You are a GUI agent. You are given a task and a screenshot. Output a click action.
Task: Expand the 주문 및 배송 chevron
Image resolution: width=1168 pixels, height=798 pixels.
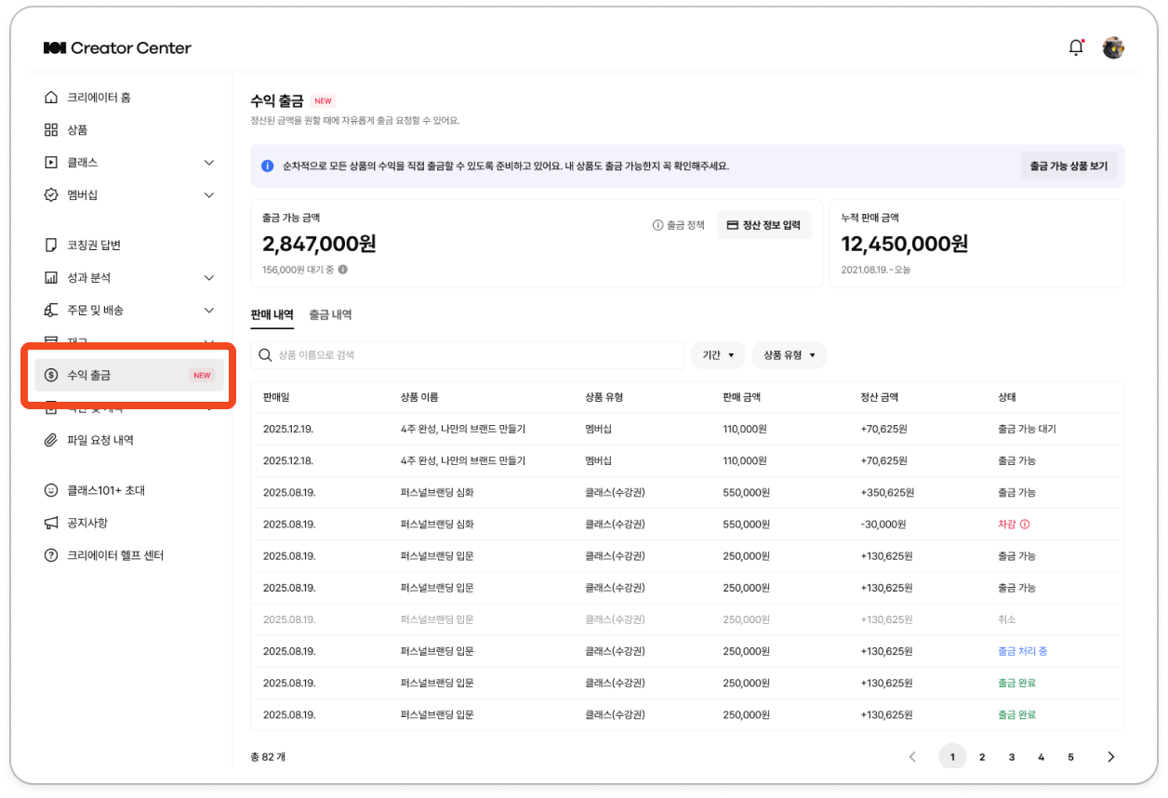[x=209, y=310]
